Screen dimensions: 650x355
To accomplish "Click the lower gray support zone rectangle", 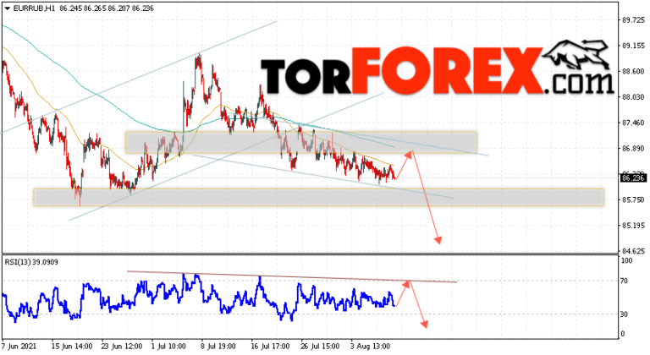I will point(319,197).
